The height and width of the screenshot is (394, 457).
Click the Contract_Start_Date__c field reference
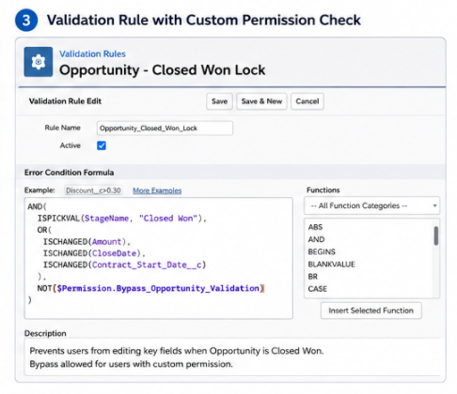click(x=147, y=265)
